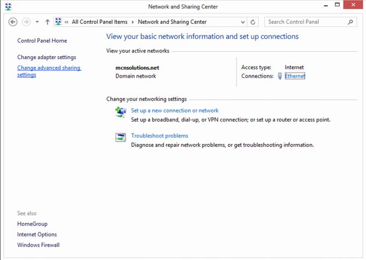The image size is (366, 260).
Task: Open the address bar history dropdown
Action: (243, 22)
